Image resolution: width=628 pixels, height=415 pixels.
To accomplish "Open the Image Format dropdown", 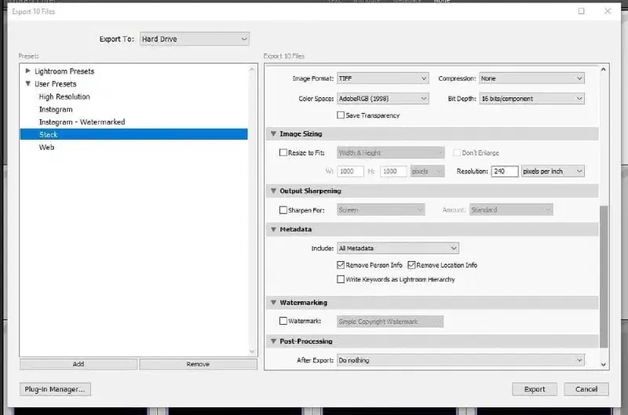I will pyautogui.click(x=383, y=78).
